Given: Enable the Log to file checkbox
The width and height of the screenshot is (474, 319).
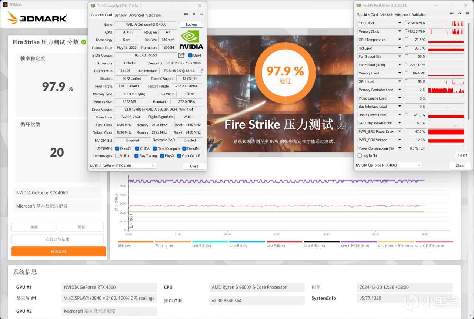Looking at the screenshot, I should tap(360, 155).
